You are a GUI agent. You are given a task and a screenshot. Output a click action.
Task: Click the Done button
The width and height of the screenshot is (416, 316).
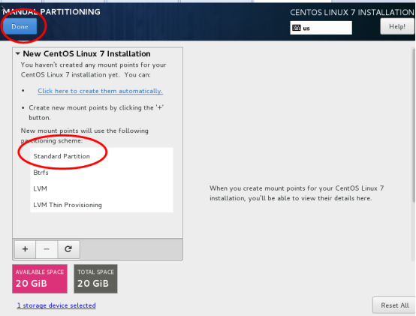[20, 26]
